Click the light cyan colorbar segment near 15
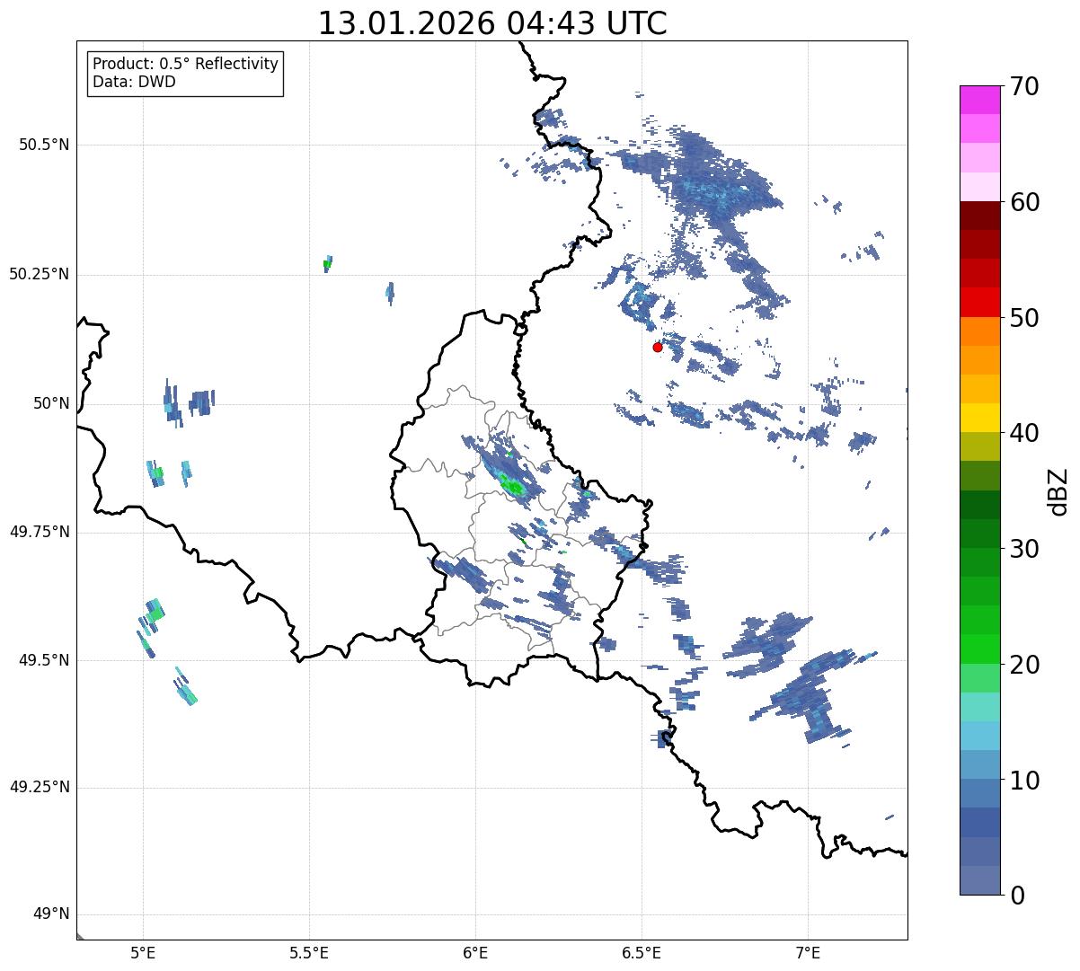The height and width of the screenshot is (971, 1080). 980,707
